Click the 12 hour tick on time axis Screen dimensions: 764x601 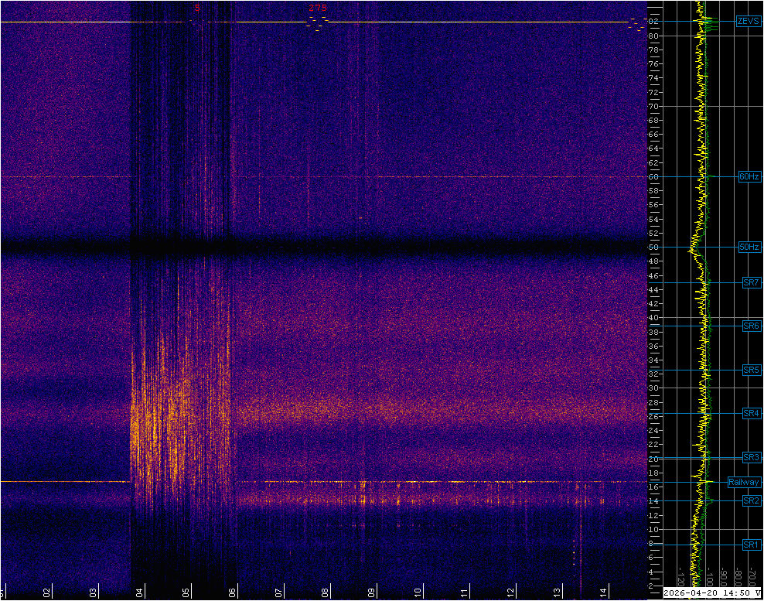(x=510, y=592)
